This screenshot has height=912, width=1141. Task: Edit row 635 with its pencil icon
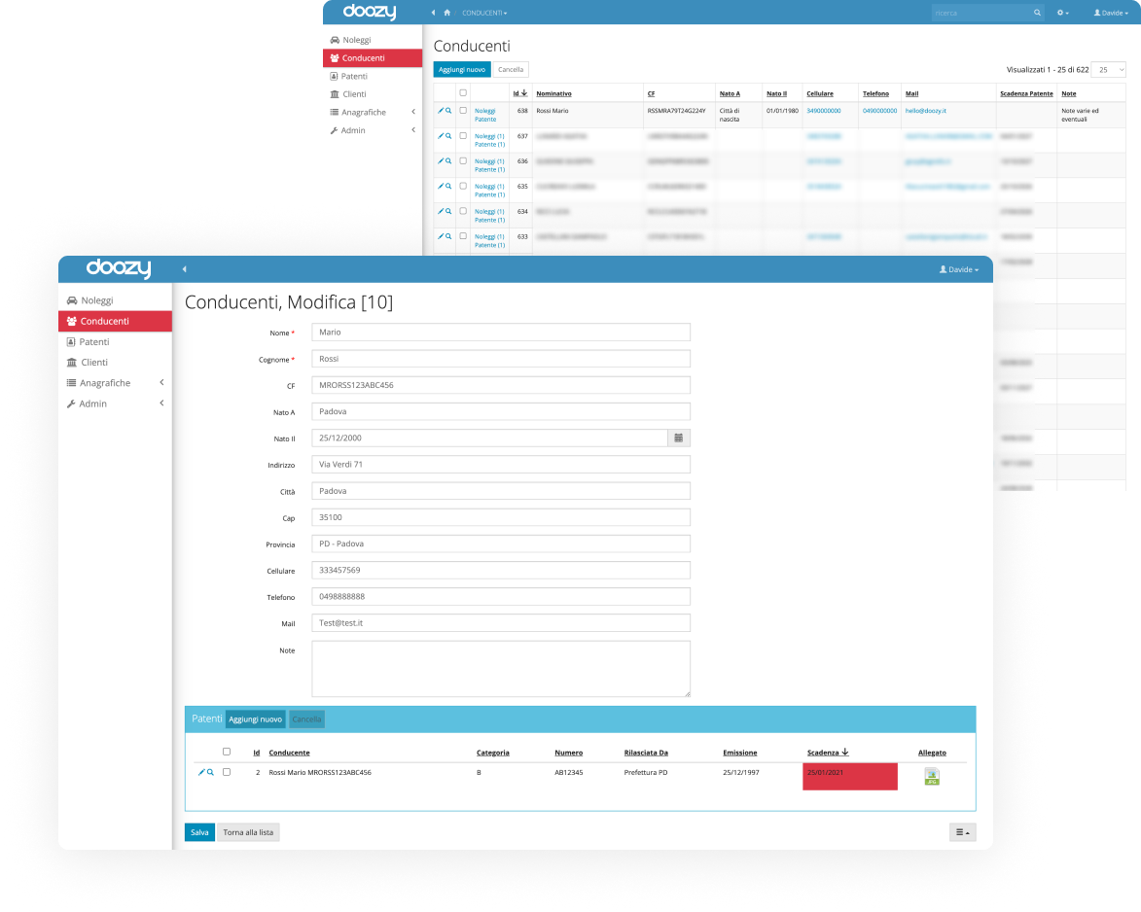(x=441, y=186)
